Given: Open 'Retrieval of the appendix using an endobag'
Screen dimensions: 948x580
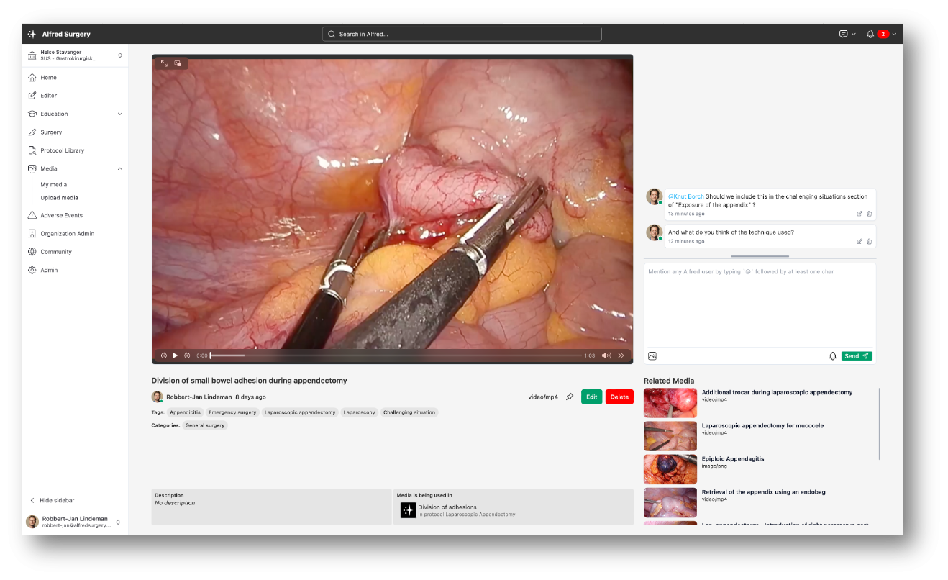Looking at the screenshot, I should coord(764,492).
